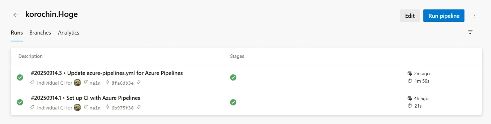Click the back arrow next to korochin.Hoge

click(16, 15)
